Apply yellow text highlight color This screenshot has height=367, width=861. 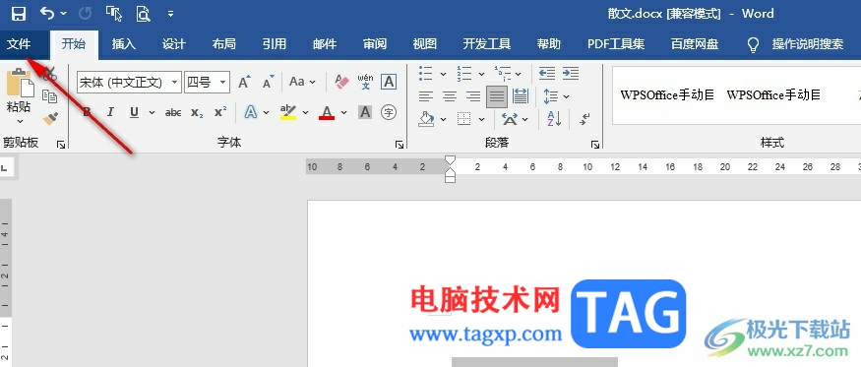(287, 112)
